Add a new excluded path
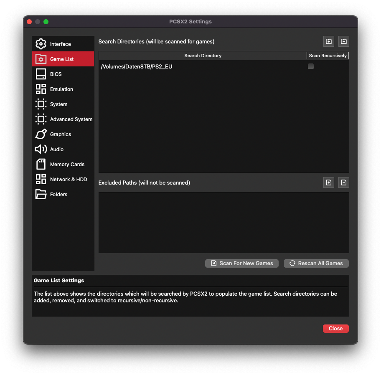 coord(328,182)
